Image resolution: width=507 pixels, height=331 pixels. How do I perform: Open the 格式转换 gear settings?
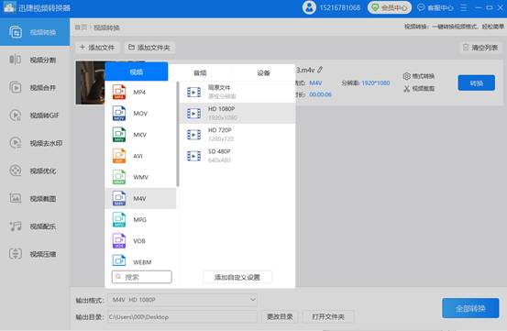coord(419,76)
